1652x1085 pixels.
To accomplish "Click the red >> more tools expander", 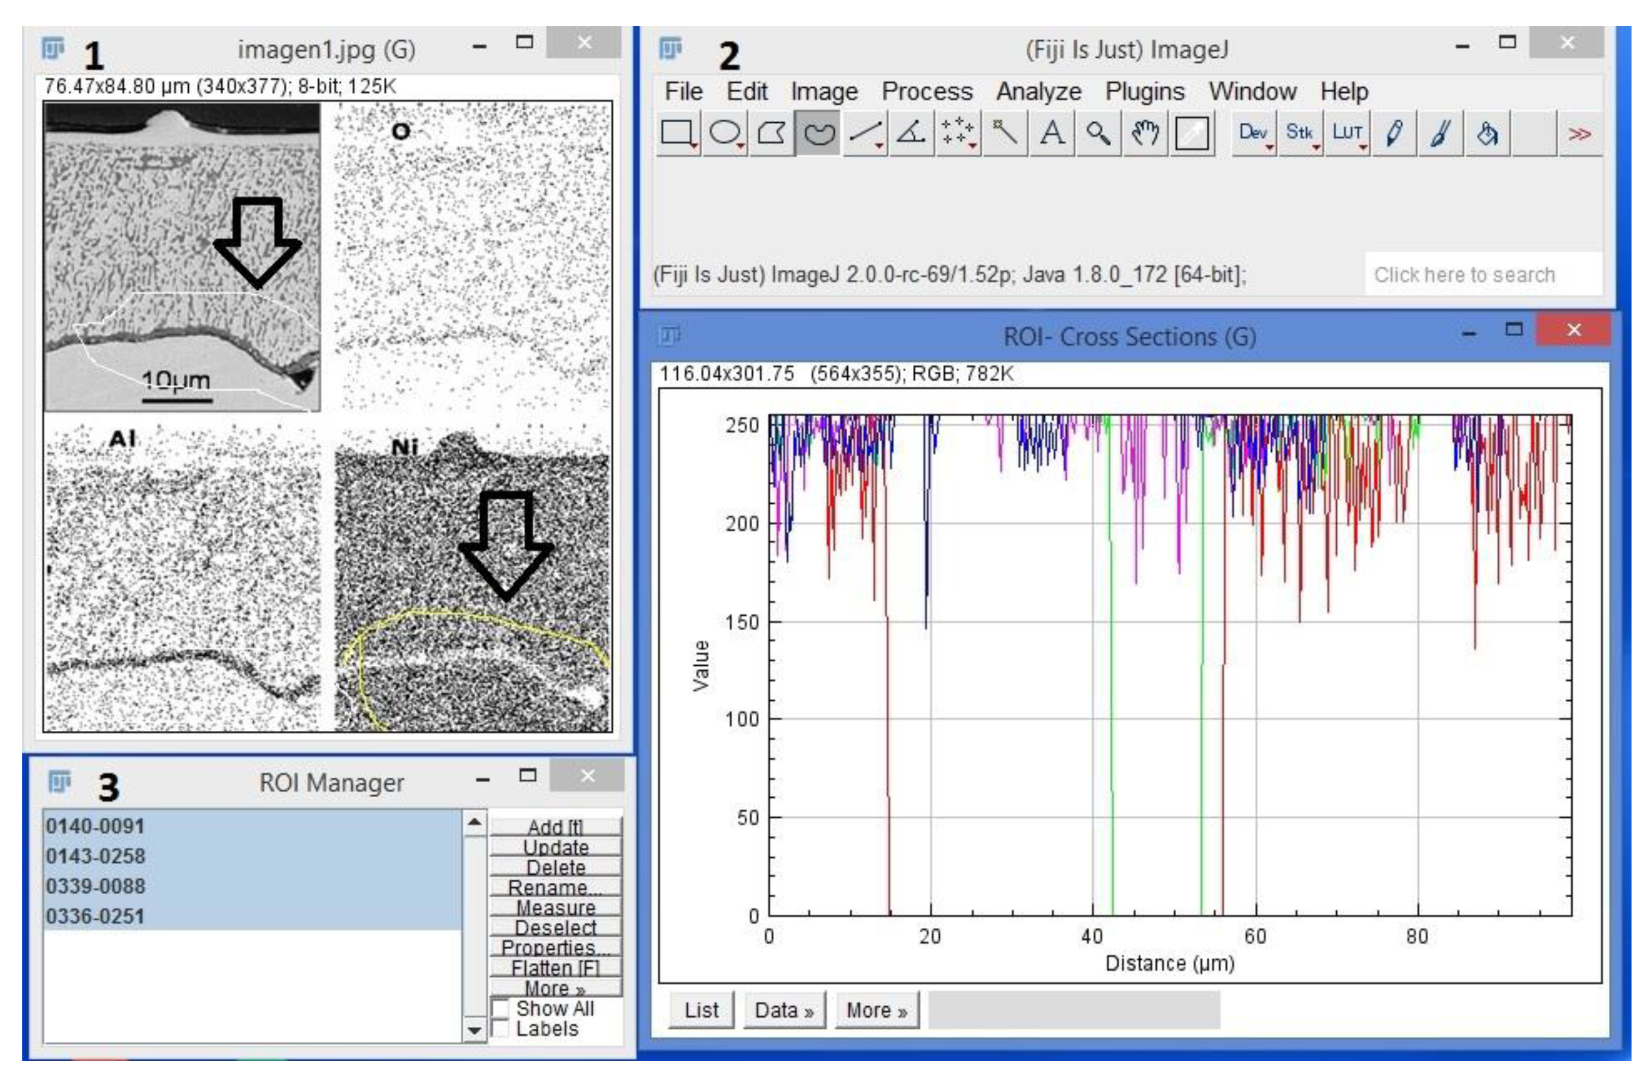I will click(x=1579, y=132).
